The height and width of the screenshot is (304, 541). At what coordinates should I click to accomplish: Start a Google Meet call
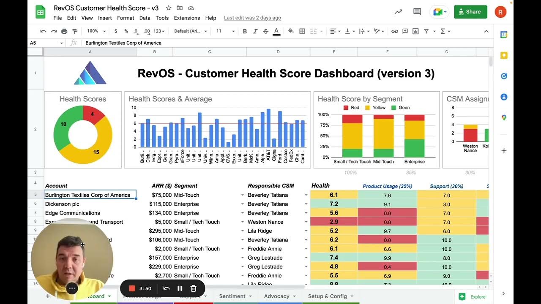(x=440, y=12)
